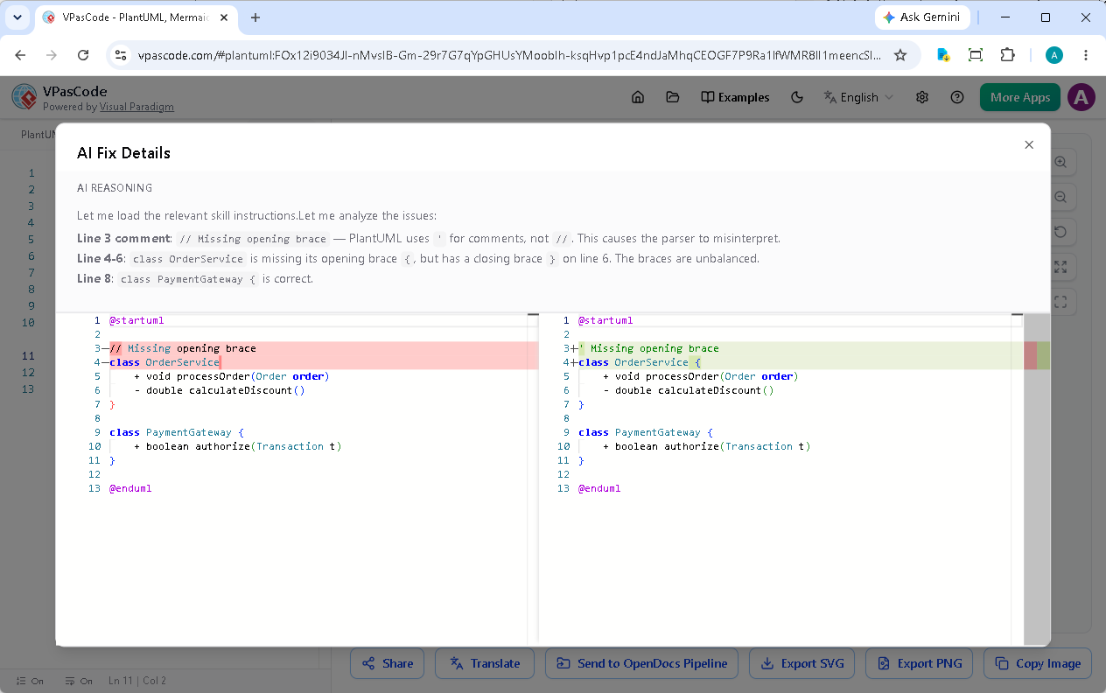The width and height of the screenshot is (1106, 693).
Task: Click added line "' Missing opening brace"
Action: coord(648,348)
